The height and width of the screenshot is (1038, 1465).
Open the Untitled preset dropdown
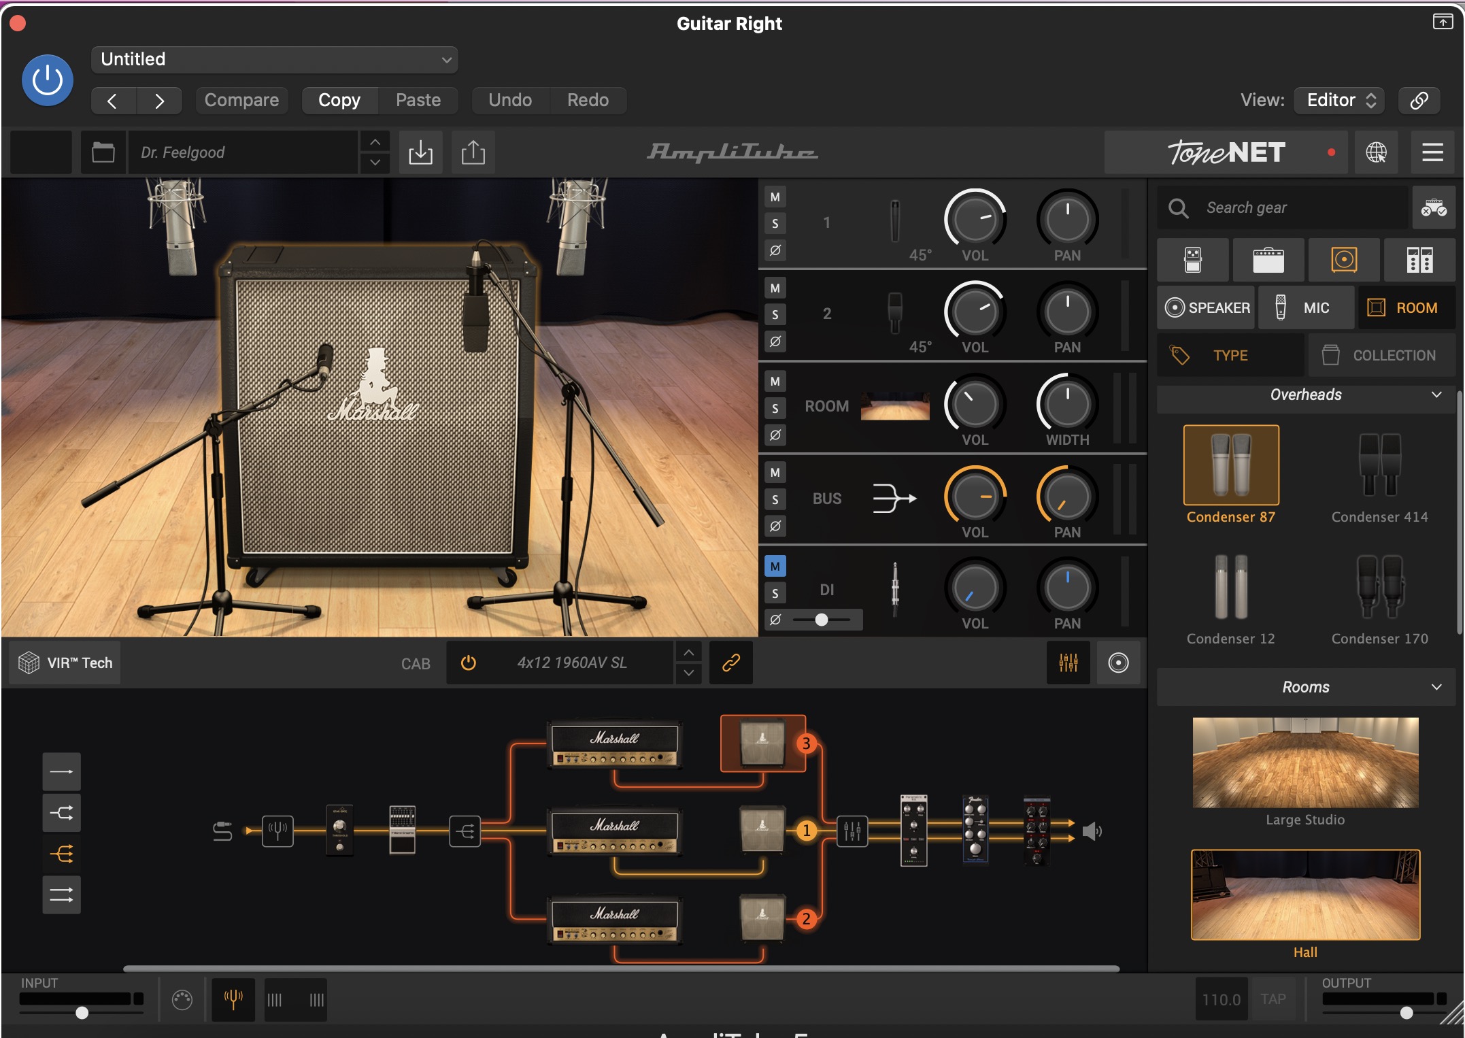pos(274,59)
